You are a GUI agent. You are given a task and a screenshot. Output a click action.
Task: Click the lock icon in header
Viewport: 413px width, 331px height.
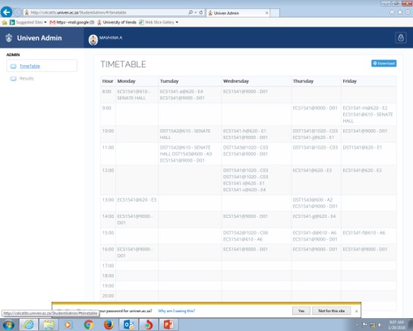click(401, 38)
